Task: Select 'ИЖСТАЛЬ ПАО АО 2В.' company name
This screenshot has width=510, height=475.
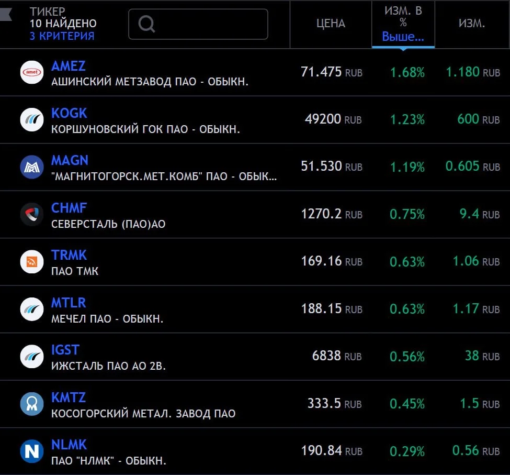Action: 109,366
